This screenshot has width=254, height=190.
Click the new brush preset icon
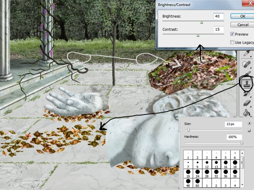(249, 131)
